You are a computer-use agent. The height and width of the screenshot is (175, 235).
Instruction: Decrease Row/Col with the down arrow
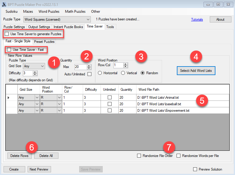pos(126,66)
